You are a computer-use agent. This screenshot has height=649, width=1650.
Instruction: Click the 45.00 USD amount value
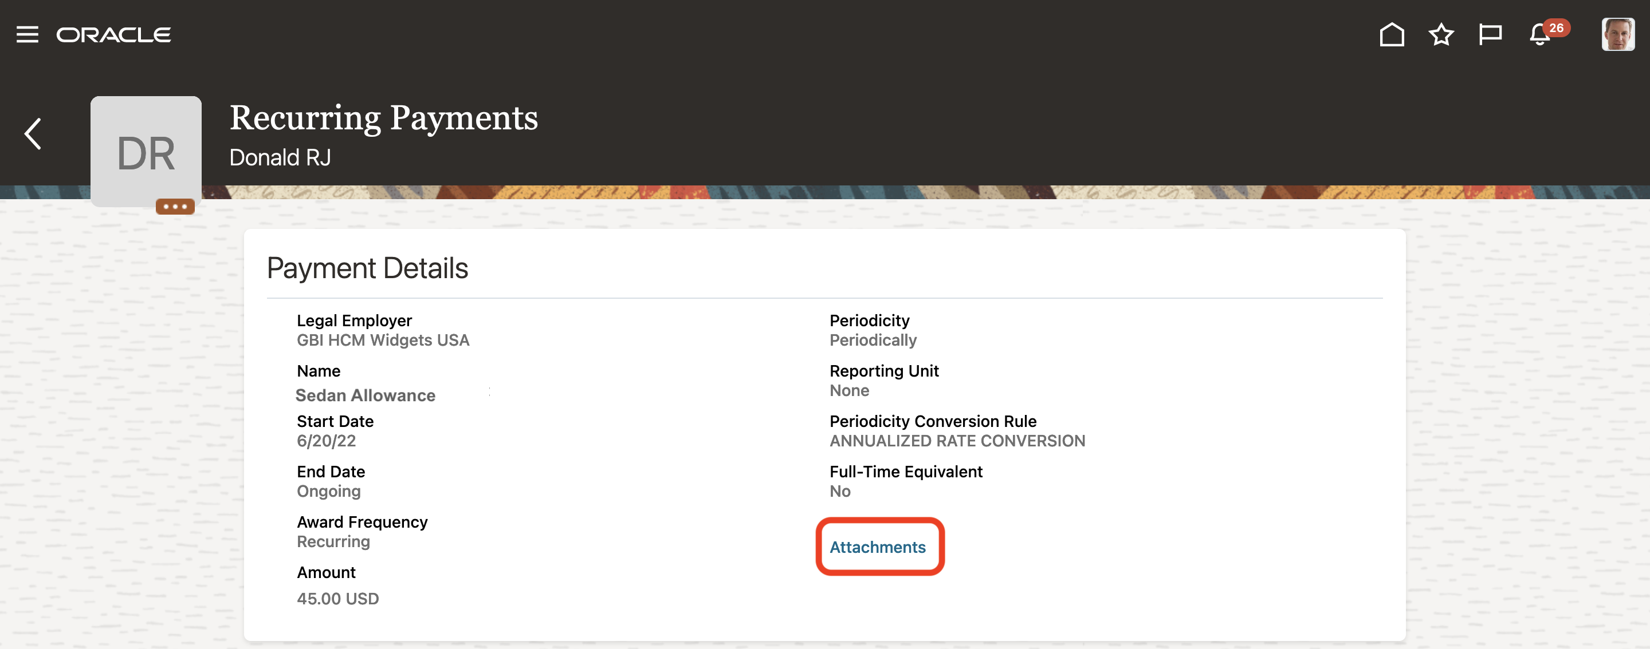(337, 599)
